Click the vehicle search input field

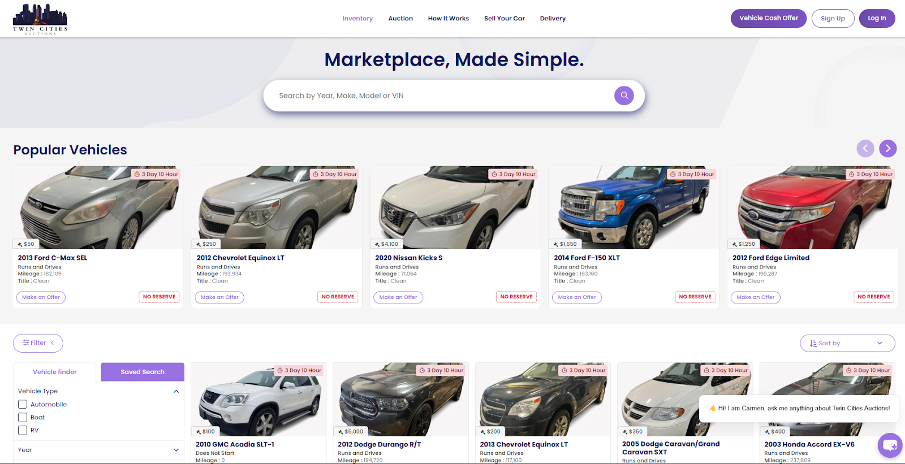441,96
